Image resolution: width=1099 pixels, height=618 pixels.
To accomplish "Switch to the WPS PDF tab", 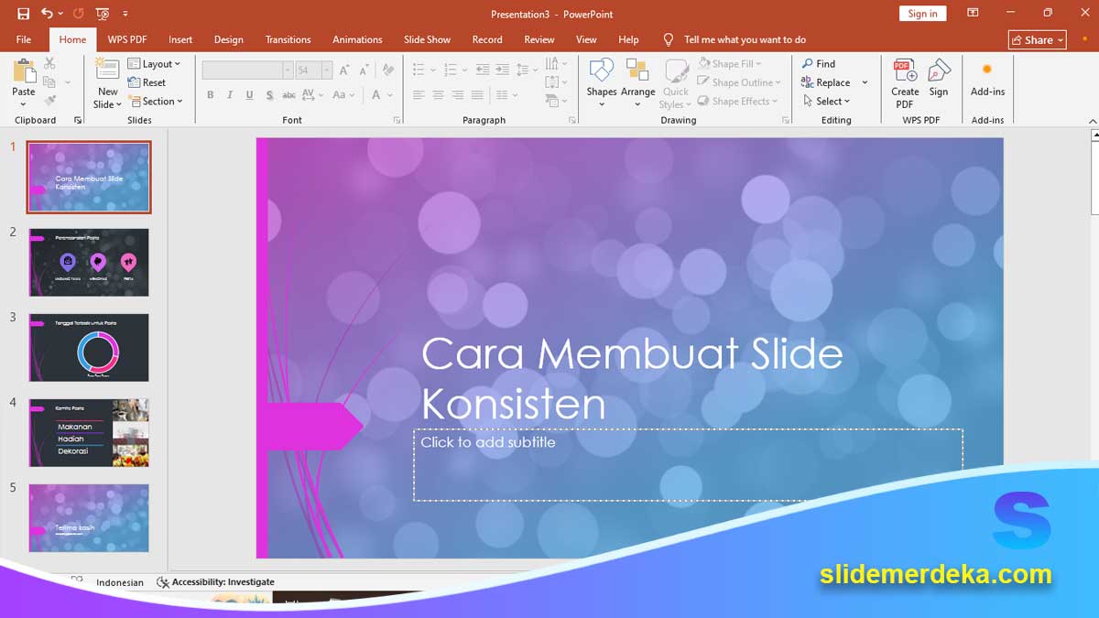I will point(127,39).
